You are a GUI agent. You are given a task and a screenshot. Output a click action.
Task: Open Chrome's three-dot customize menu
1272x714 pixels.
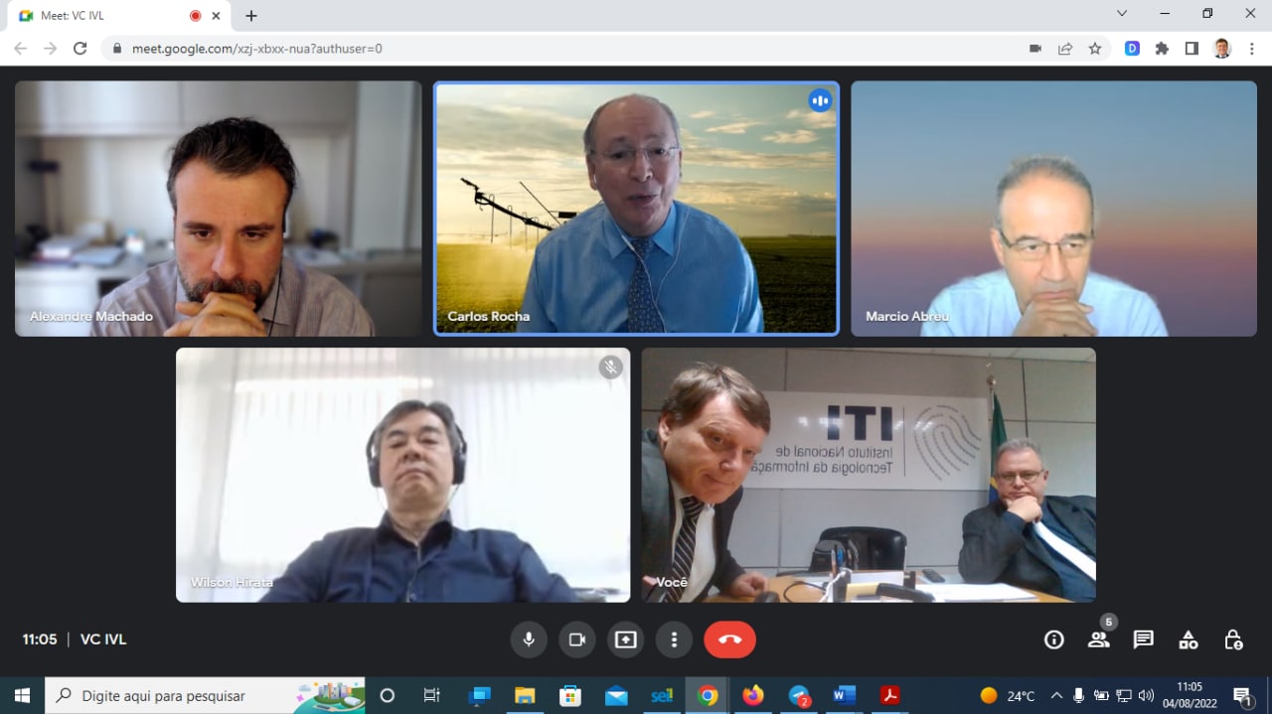(1252, 49)
